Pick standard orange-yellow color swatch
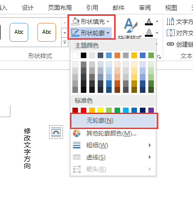This screenshot has width=193, height=200. 92,110
